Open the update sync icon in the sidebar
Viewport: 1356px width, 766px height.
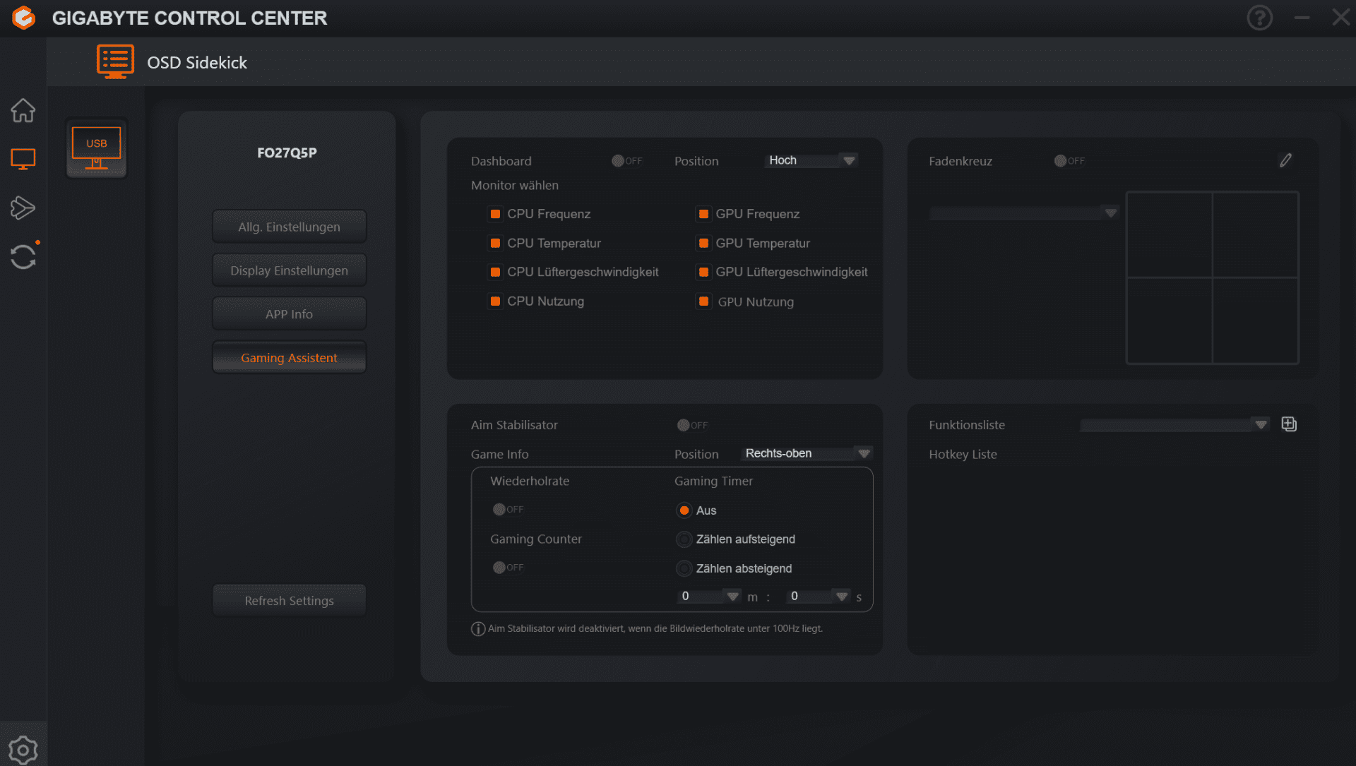23,256
